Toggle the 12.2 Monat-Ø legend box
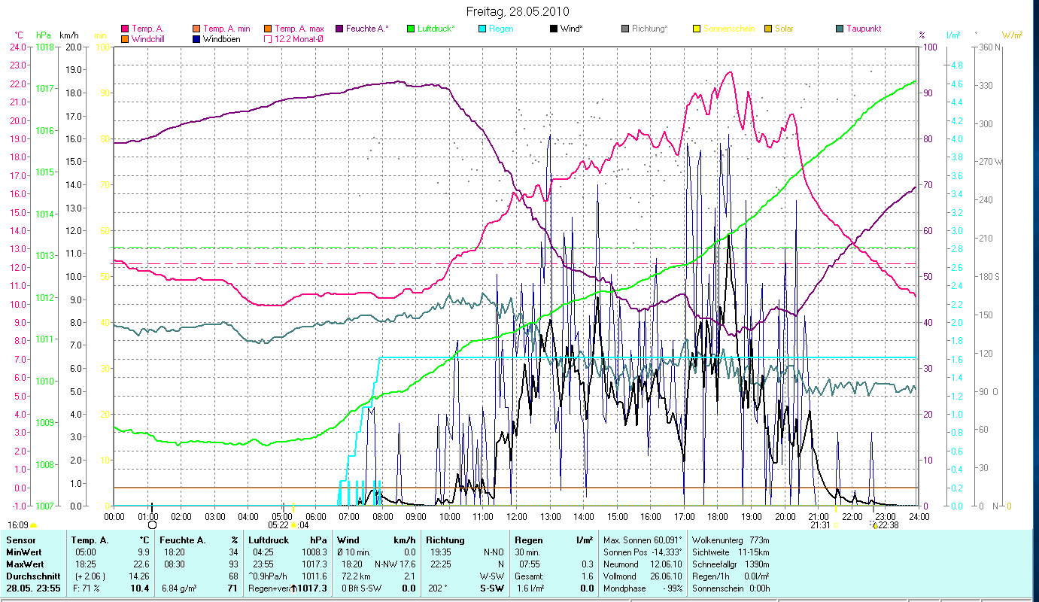The width and height of the screenshot is (1039, 602). point(269,38)
